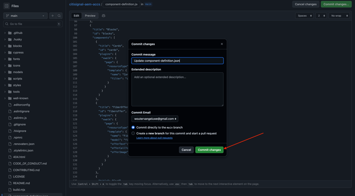Image resolution: width=355 pixels, height=196 pixels.
Task: Click the fonts folder icon
Action: point(10,59)
